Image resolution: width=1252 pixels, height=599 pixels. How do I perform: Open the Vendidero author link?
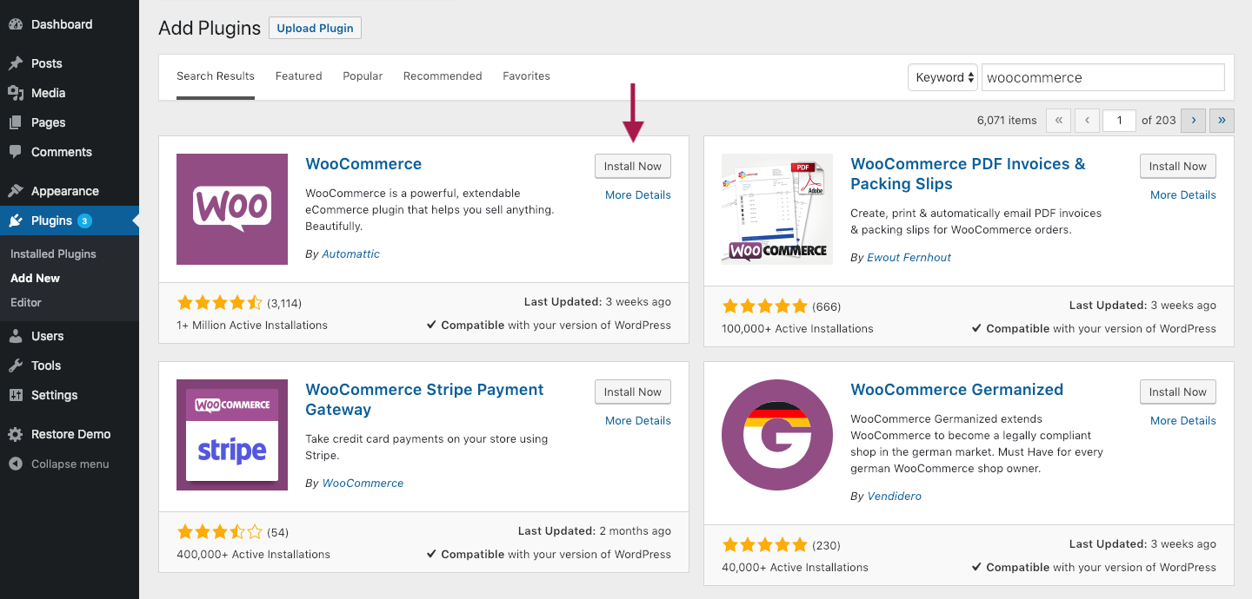click(894, 497)
